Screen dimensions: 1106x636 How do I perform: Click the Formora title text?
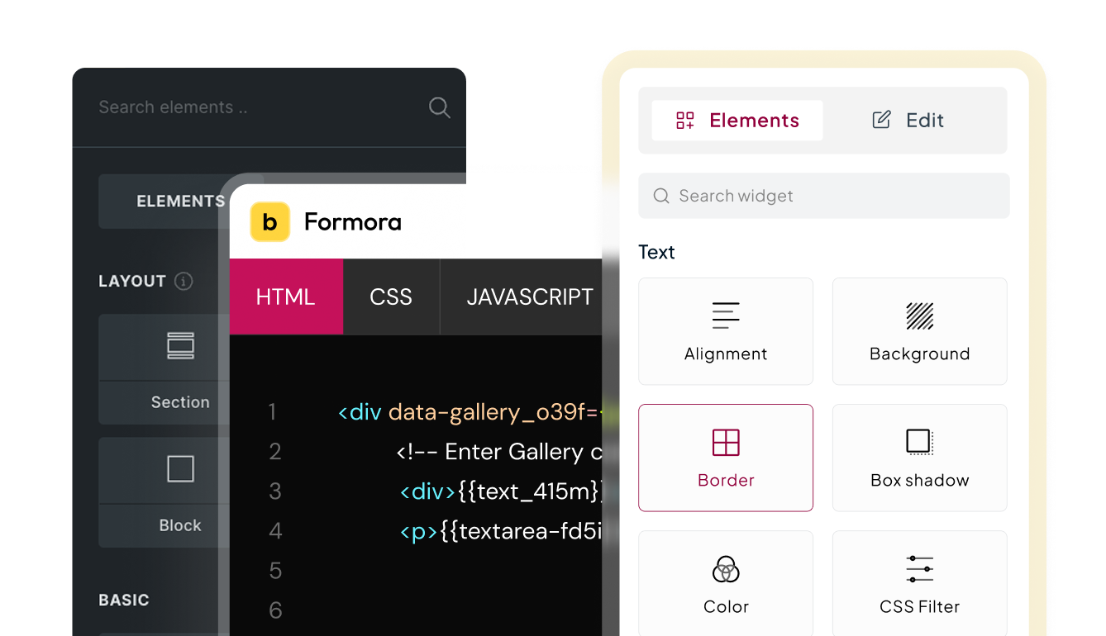353,221
